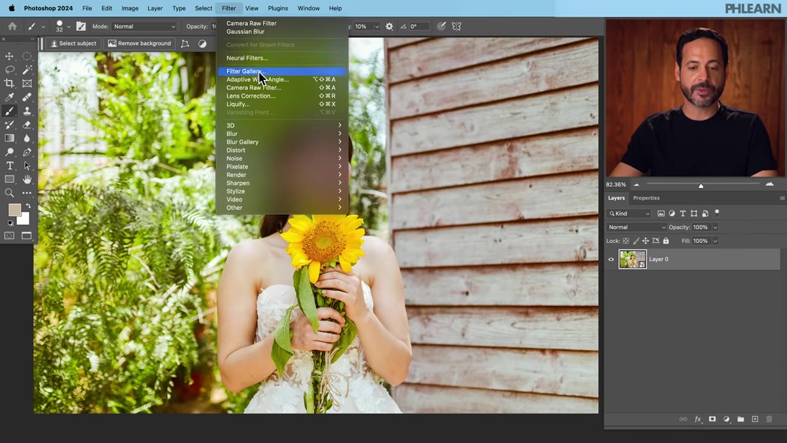The width and height of the screenshot is (787, 443).
Task: Turn layer filtering on or off
Action: pyautogui.click(x=717, y=212)
